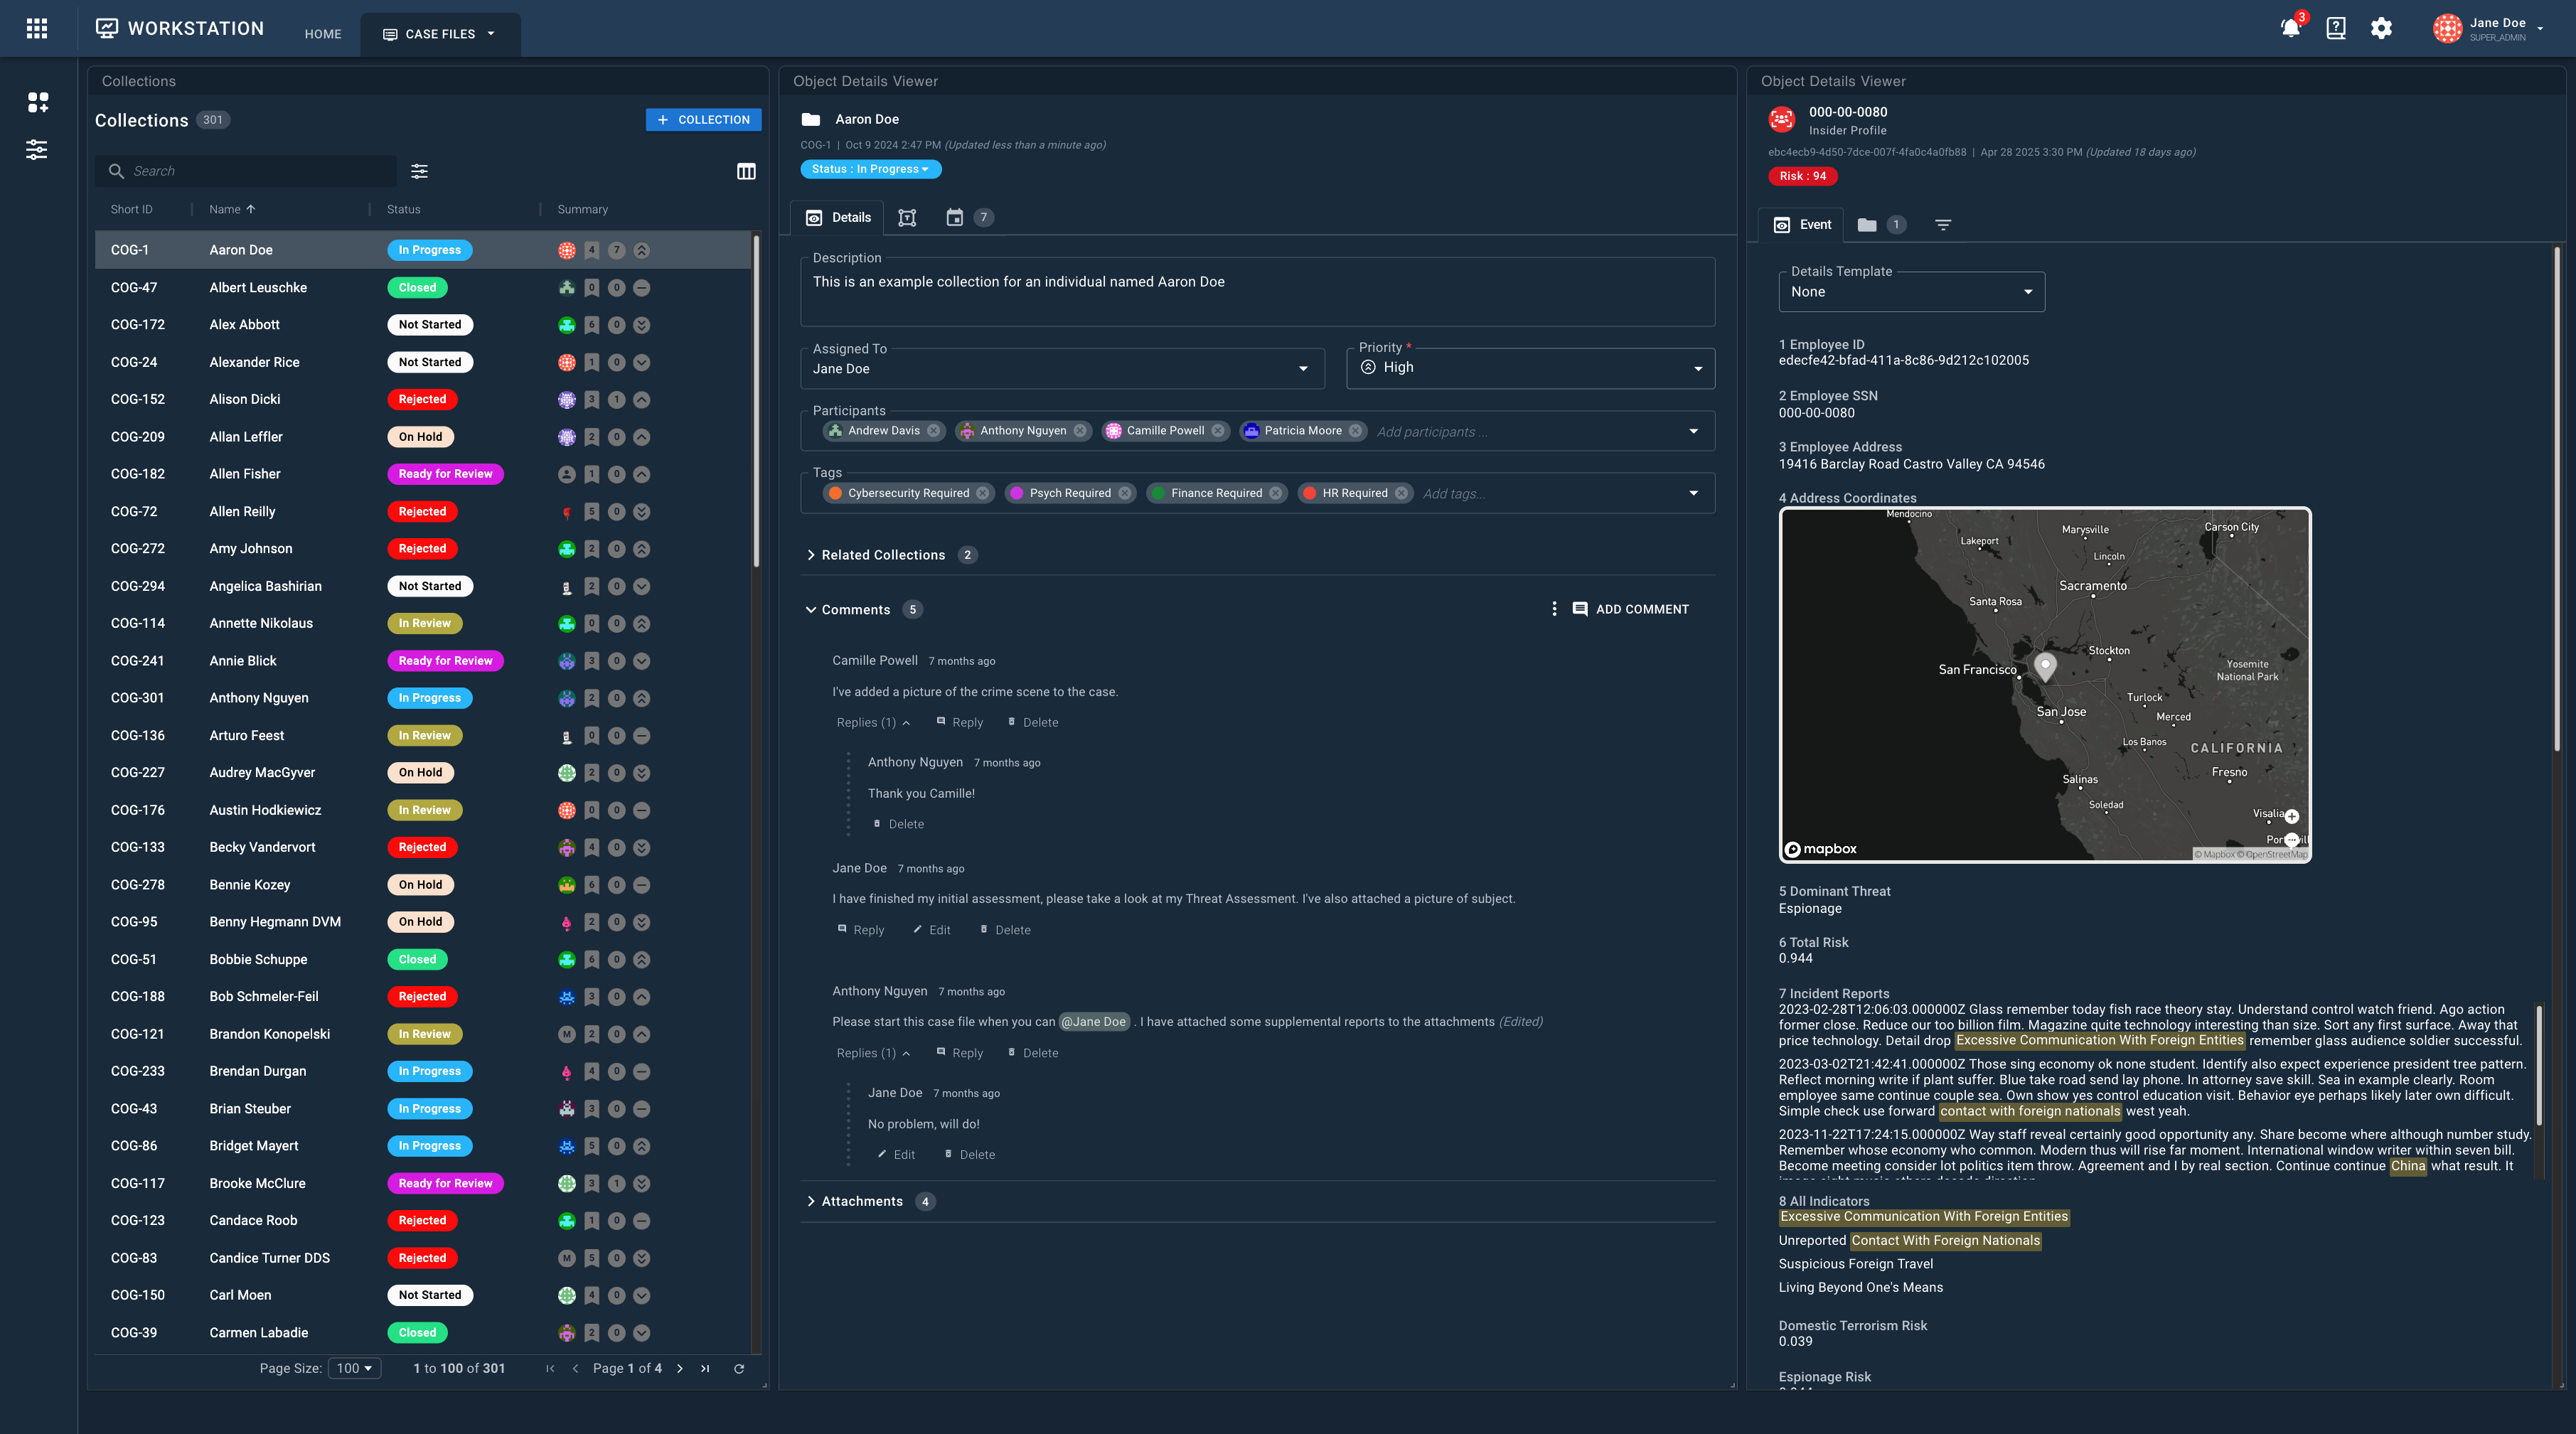The height and width of the screenshot is (1434, 2576).
Task: Click the add Collection button
Action: point(703,120)
